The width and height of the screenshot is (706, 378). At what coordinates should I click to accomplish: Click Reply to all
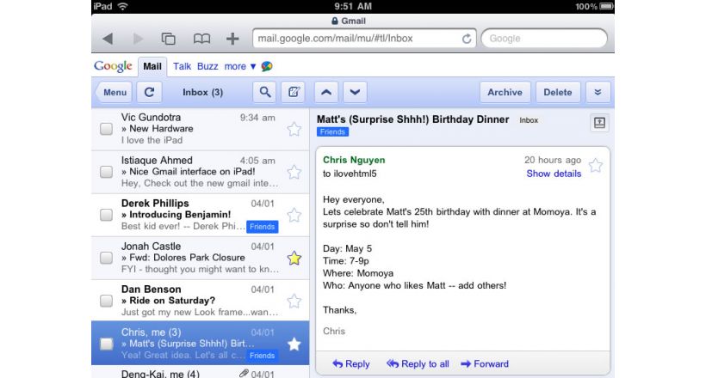point(418,364)
